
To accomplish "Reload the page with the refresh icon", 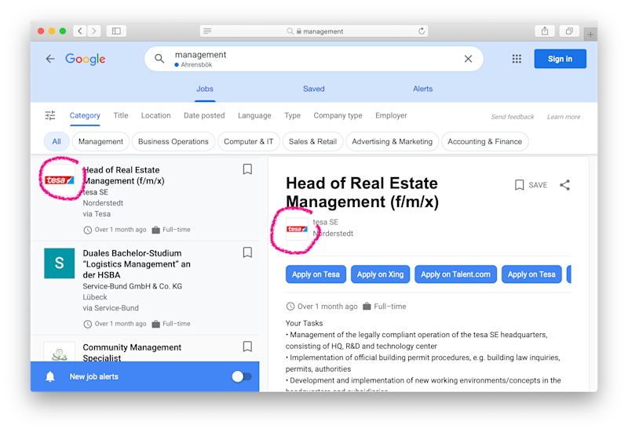I will tap(422, 31).
